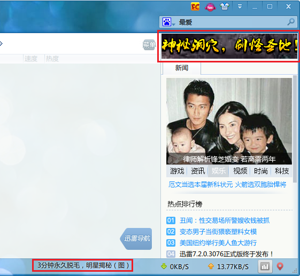Click the pink headphones music icon
This screenshot has width=300, height=276.
pos(210,7)
